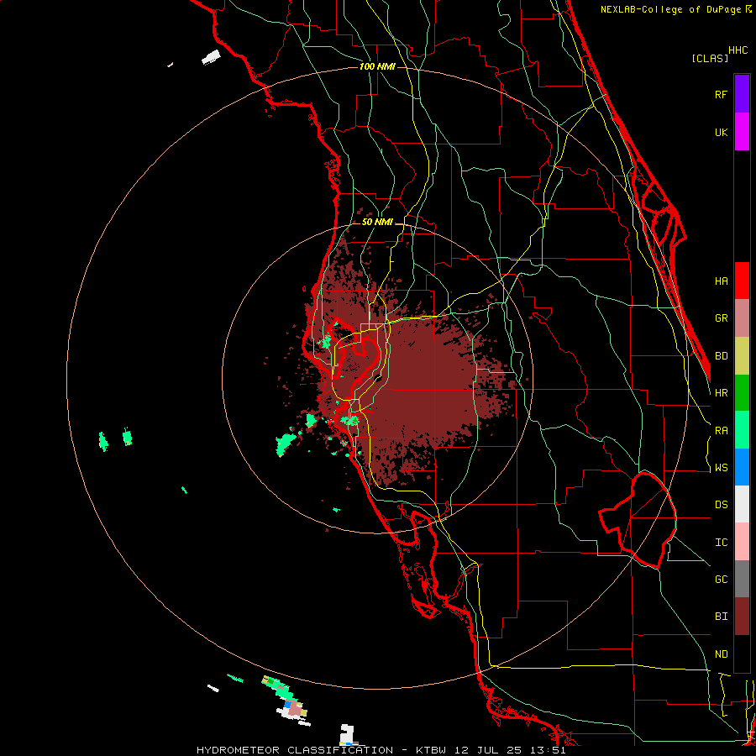
Task: Click the magenta UK color swatch
Action: [x=742, y=131]
